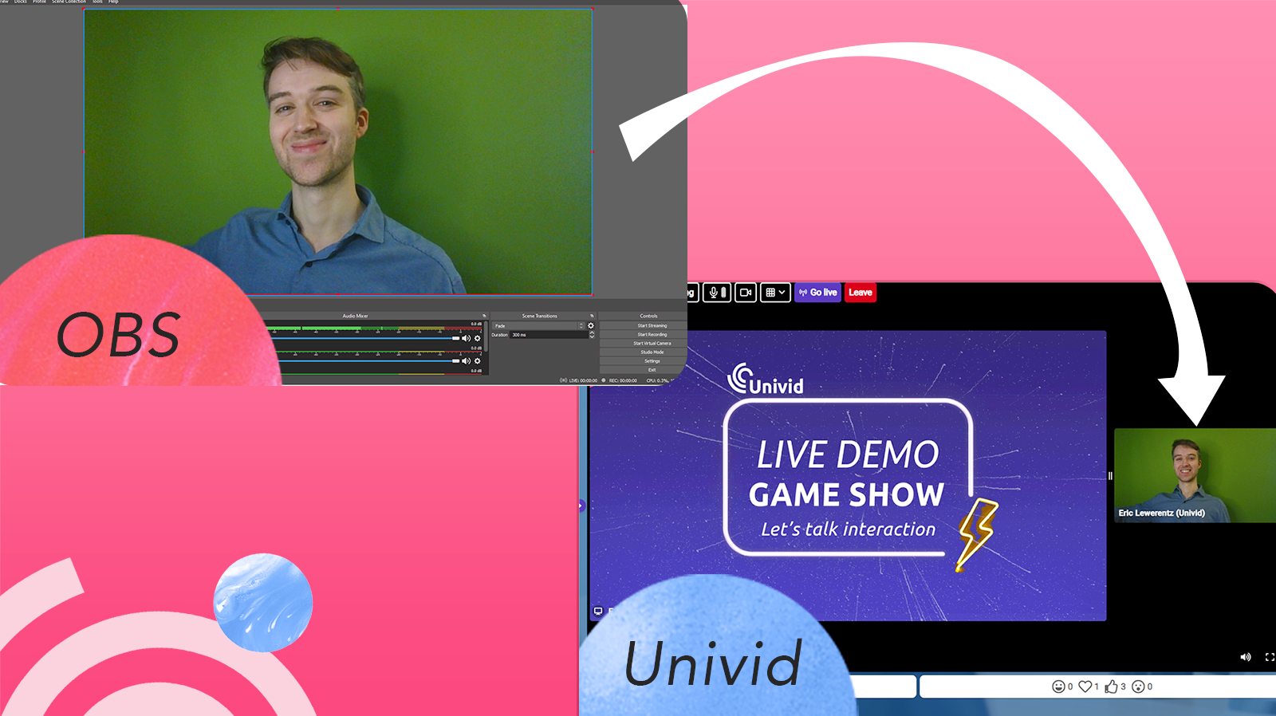Screen dimensions: 1276x716
Task: Open the grid layout dropdown in Univid
Action: [775, 293]
